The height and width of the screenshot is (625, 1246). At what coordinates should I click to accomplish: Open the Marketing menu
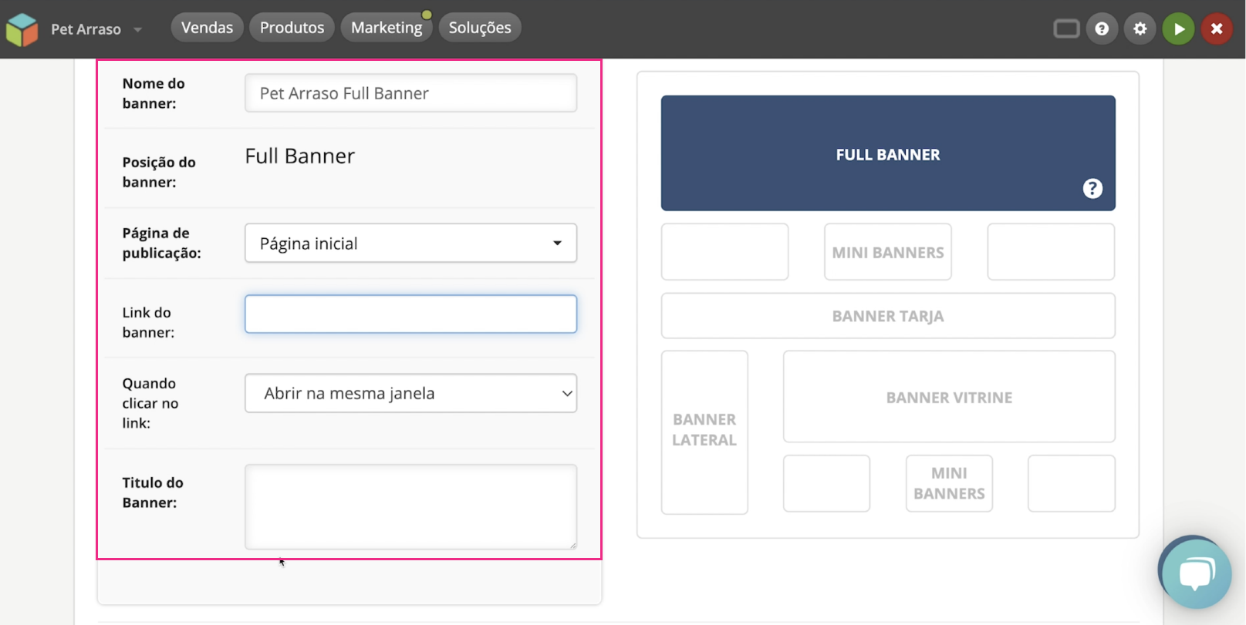[x=387, y=28]
